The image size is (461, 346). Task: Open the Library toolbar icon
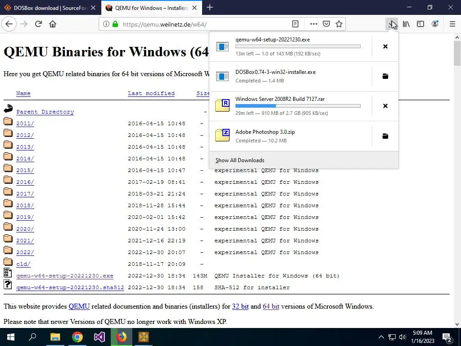click(406, 24)
